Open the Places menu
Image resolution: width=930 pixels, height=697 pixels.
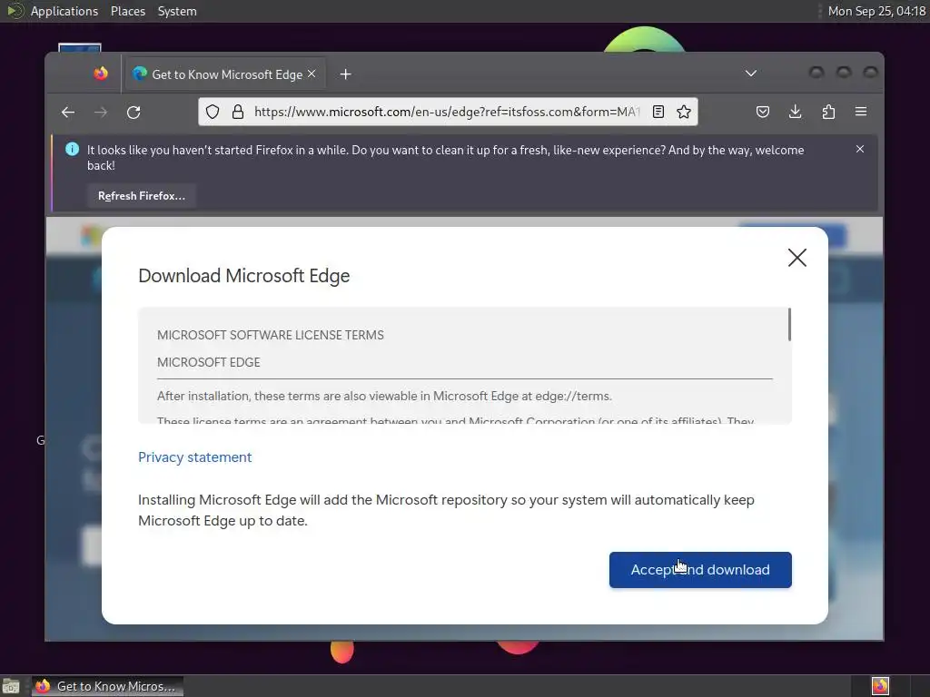point(128,11)
